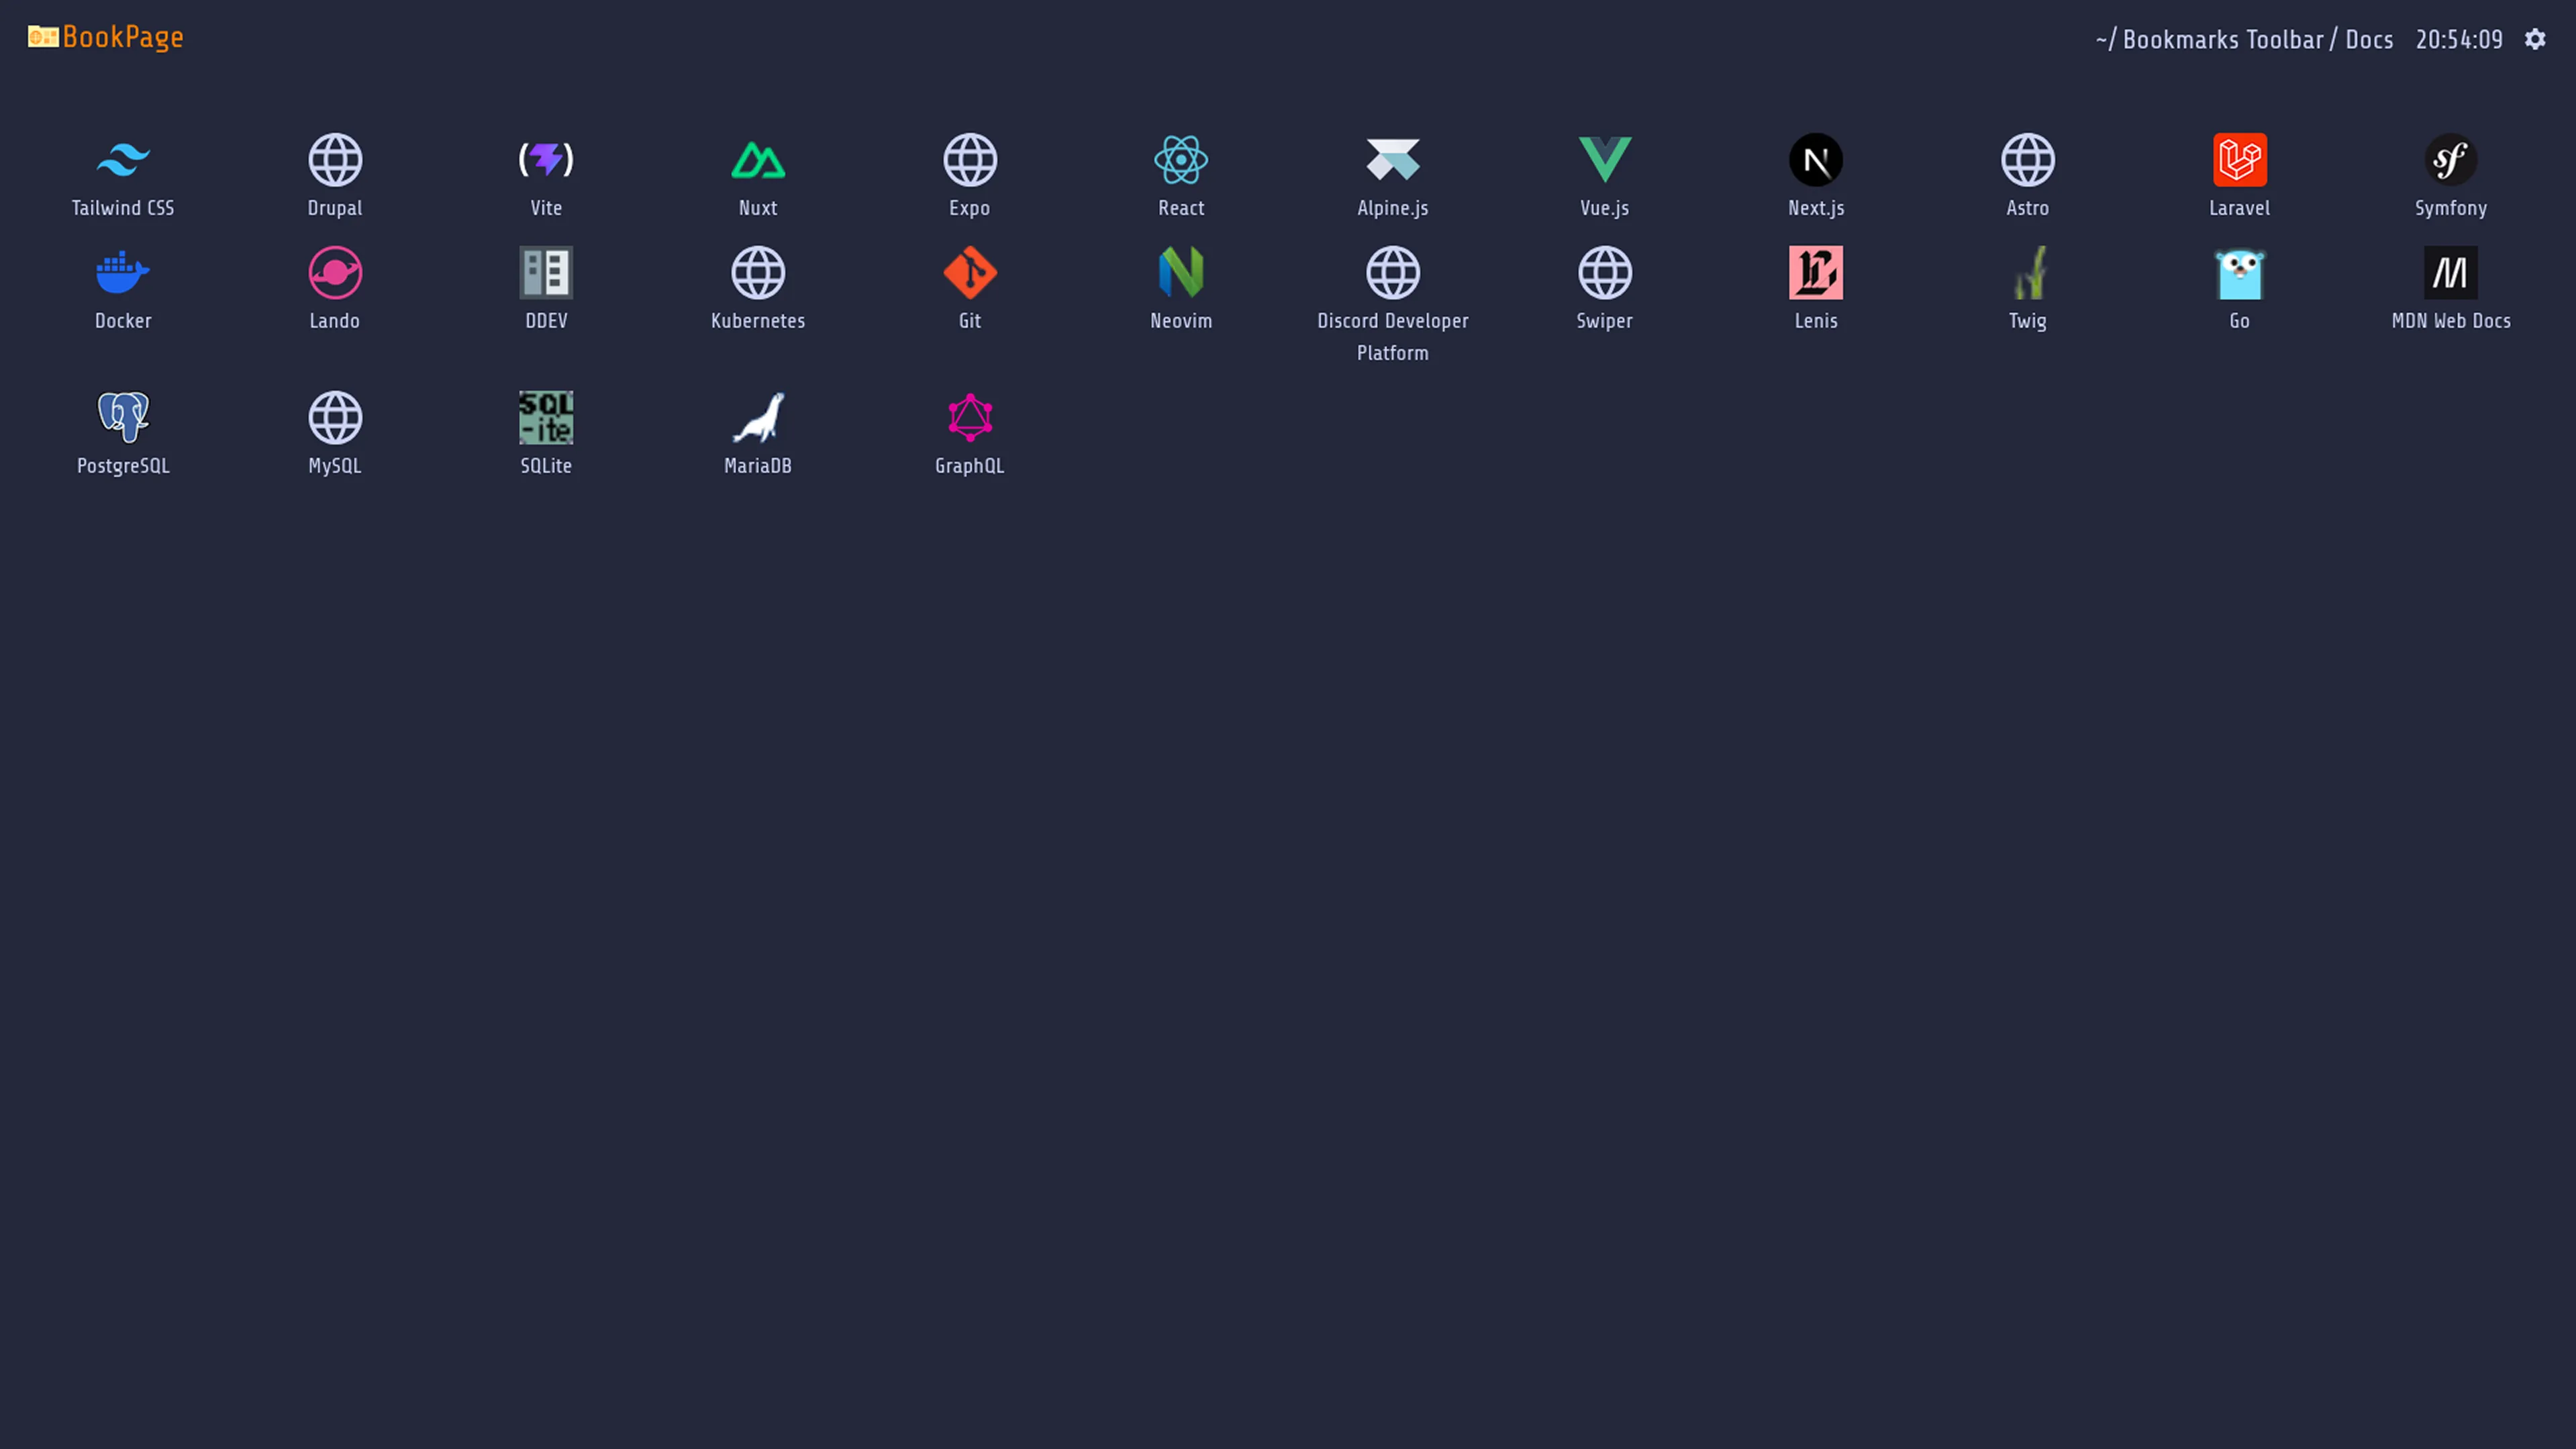Click the red Laravel icon
Viewport: 2576px width, 1449px height.
click(2240, 160)
